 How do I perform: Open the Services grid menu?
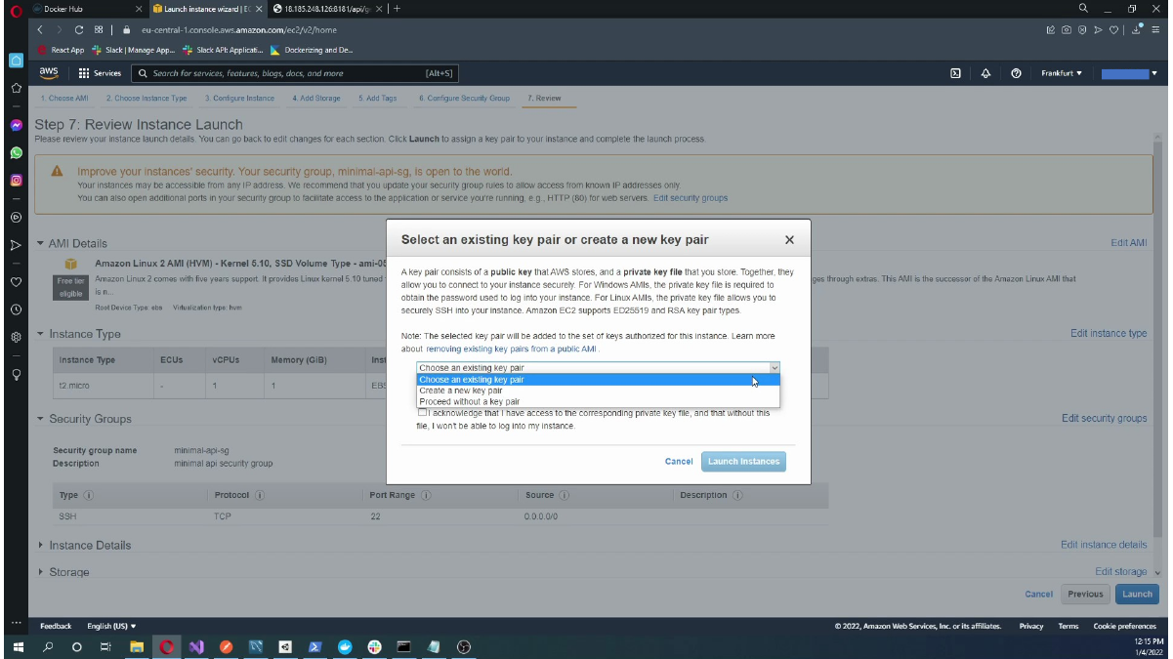coord(100,73)
